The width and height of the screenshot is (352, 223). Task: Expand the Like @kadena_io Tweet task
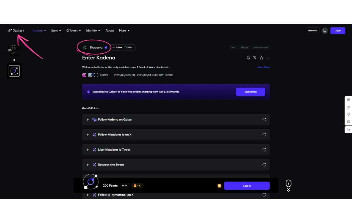tap(88, 150)
